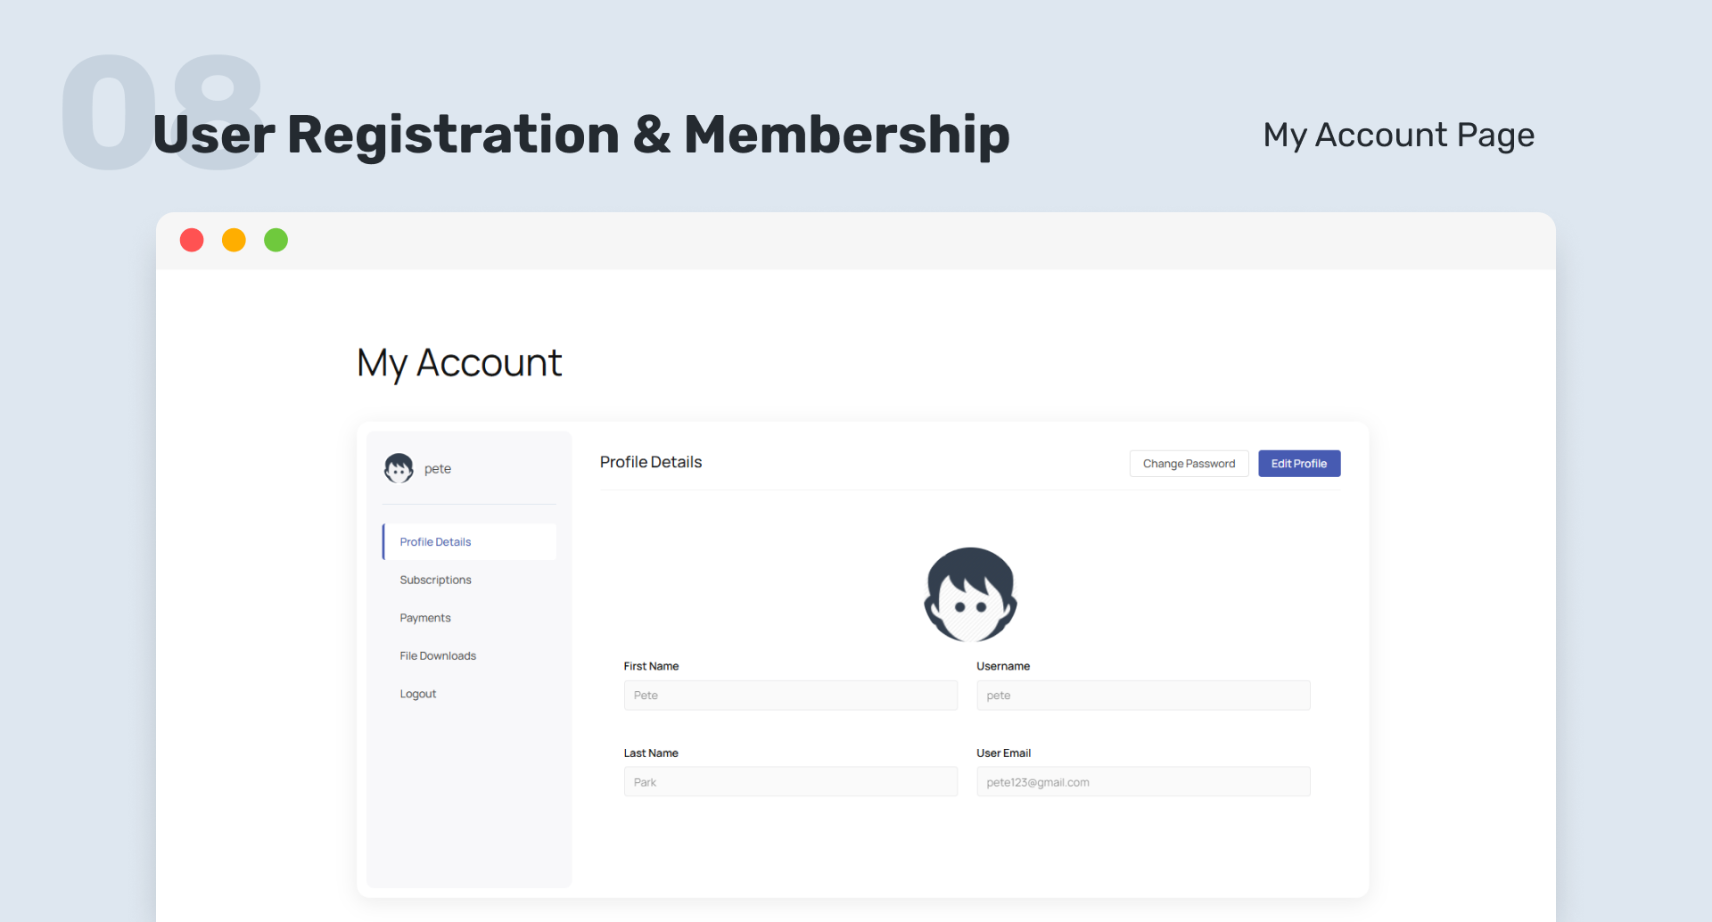Click the red window close dot

[192, 240]
